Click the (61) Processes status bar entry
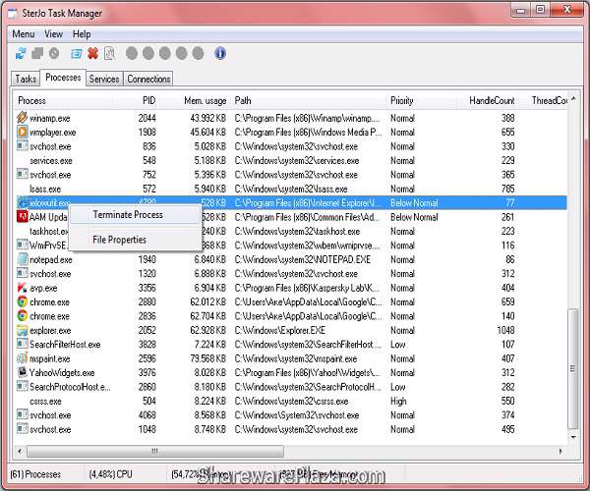The width and height of the screenshot is (590, 491). [35, 474]
